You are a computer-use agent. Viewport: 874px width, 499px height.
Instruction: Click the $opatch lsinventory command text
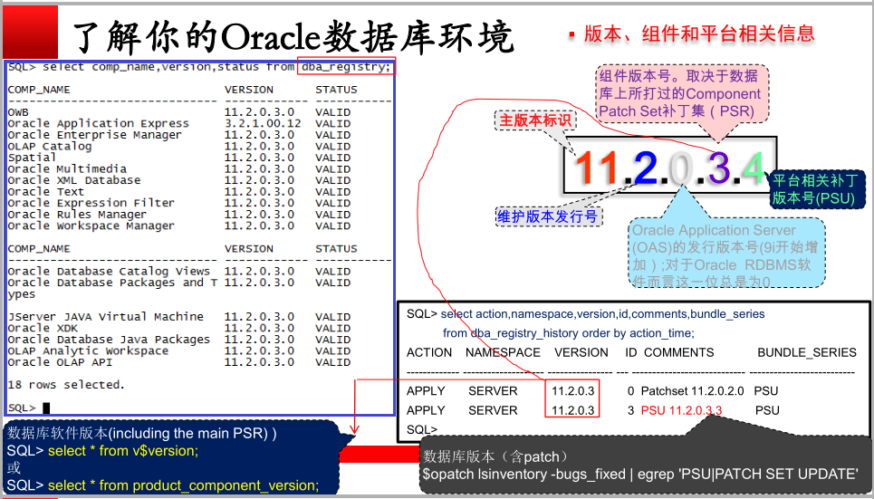point(640,475)
